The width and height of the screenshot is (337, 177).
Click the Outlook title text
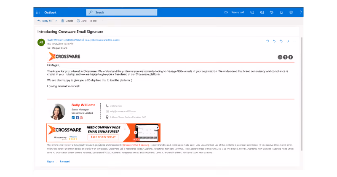50,13
